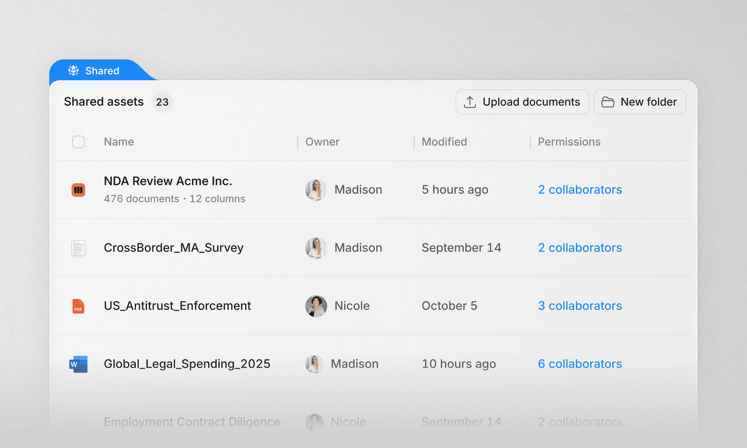Click the globe icon on Shared tab
Screen dimensions: 747x448
click(x=73, y=71)
